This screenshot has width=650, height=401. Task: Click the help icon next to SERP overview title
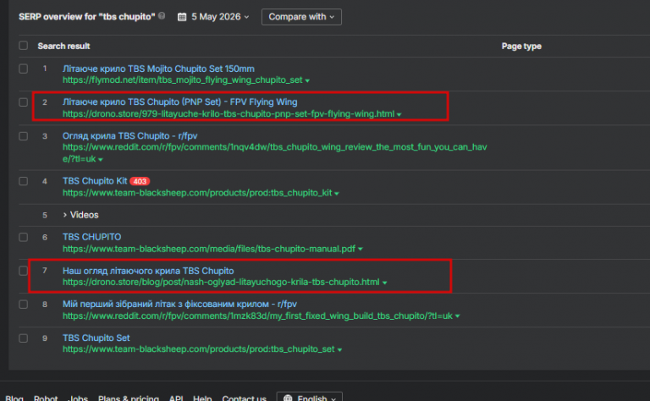(x=162, y=16)
